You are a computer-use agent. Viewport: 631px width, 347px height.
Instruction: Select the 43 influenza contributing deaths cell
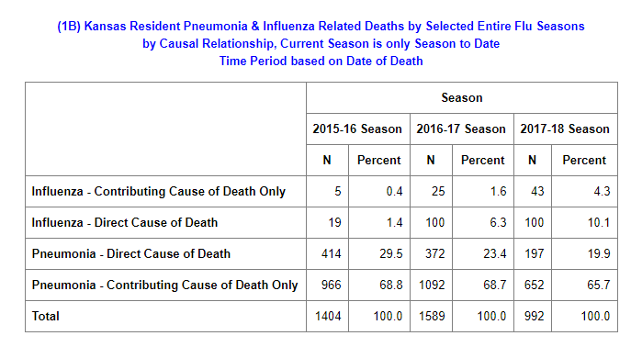pyautogui.click(x=533, y=191)
